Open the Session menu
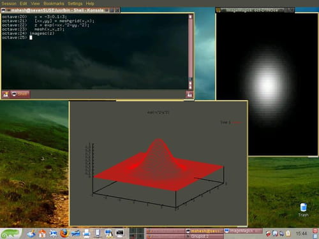This screenshot has width=319, height=239. tap(9, 3)
